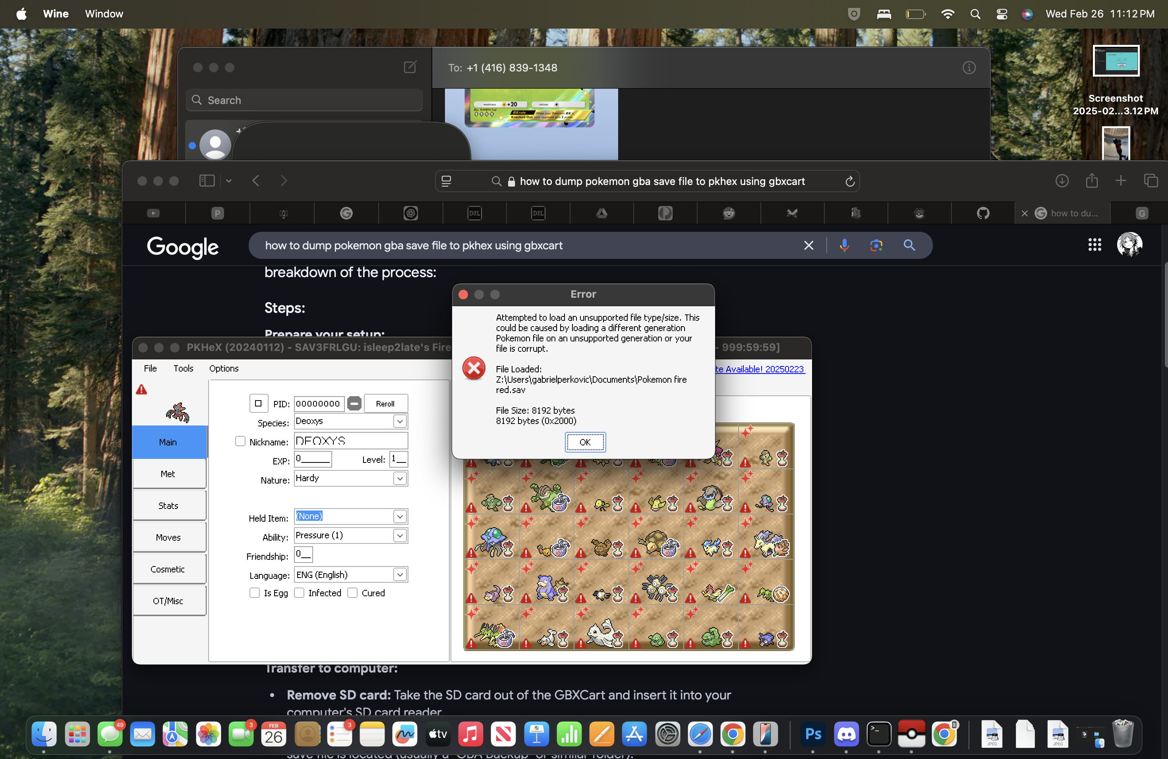
Task: Open Google Lens image search
Action: pyautogui.click(x=876, y=245)
